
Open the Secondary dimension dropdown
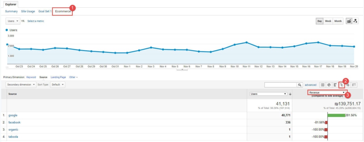click(x=21, y=85)
